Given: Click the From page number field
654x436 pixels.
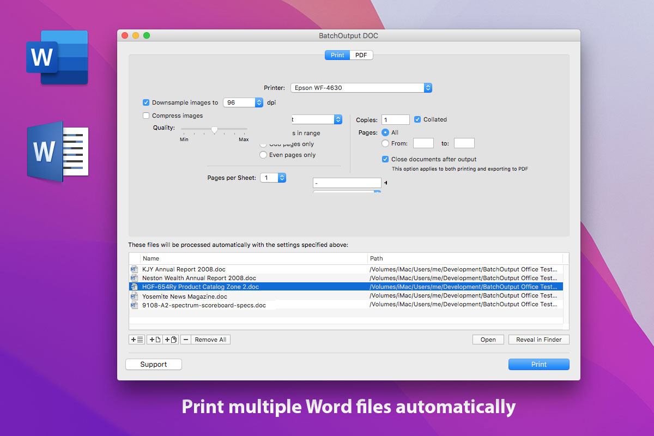Looking at the screenshot, I should tap(423, 143).
